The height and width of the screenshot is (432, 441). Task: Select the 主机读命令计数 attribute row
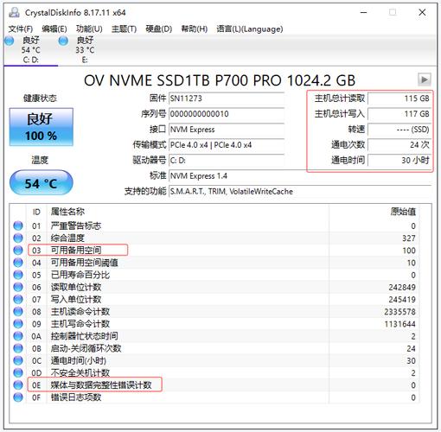coord(215,311)
